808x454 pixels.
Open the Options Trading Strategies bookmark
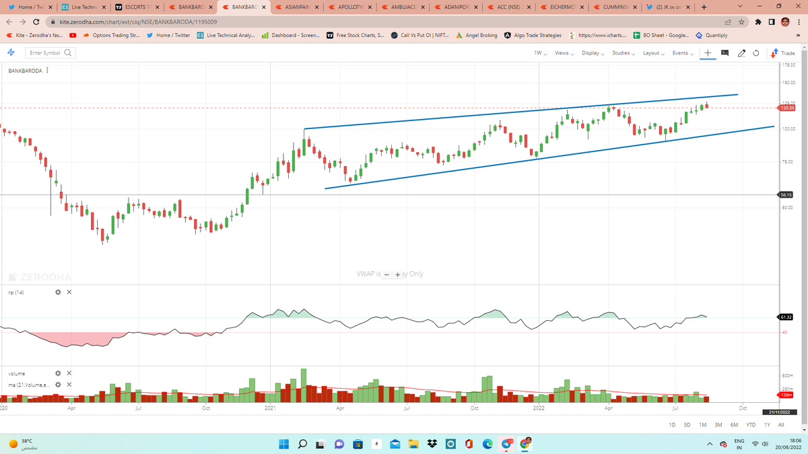click(x=111, y=35)
